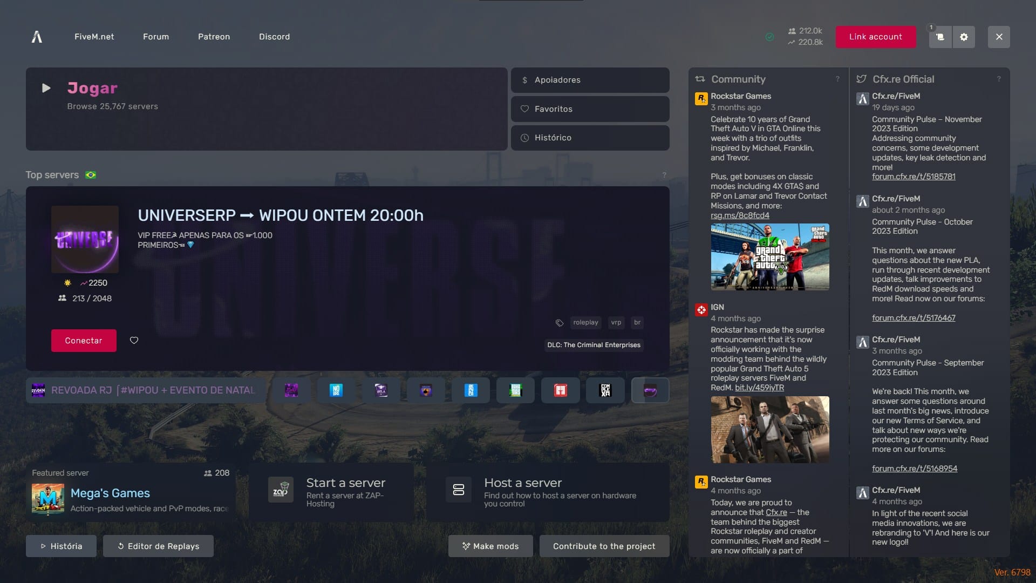Open the Histórico panel
Viewport: 1036px width, 583px height.
[x=589, y=138]
